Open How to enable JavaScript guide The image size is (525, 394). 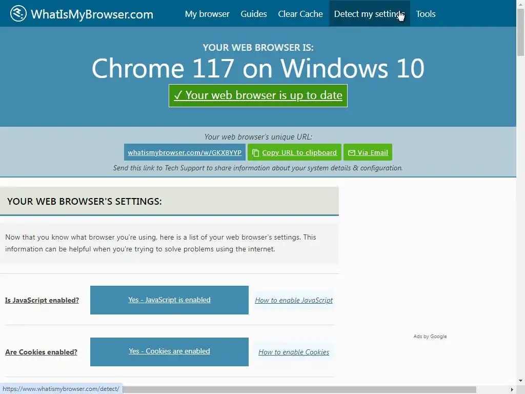coord(294,300)
